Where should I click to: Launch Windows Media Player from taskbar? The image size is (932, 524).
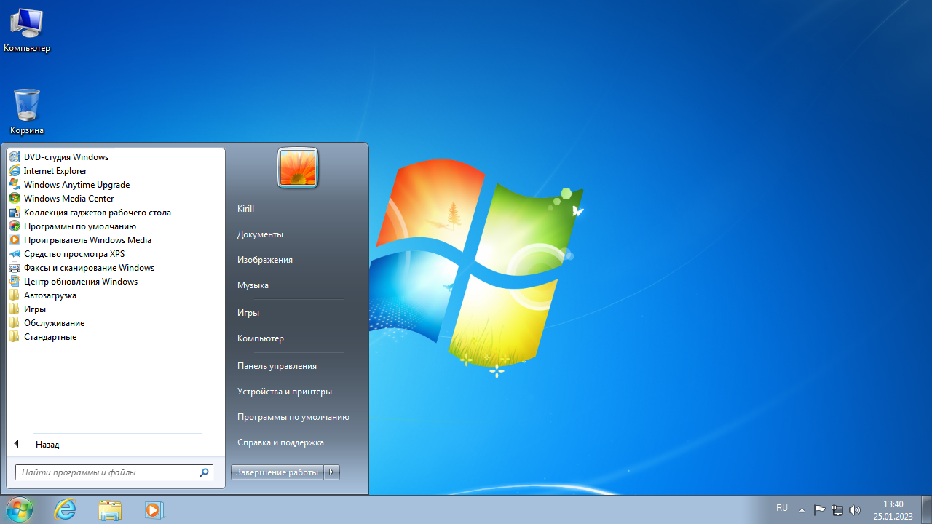154,509
